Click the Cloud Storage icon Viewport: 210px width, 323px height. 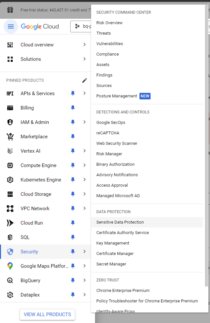coord(10,194)
